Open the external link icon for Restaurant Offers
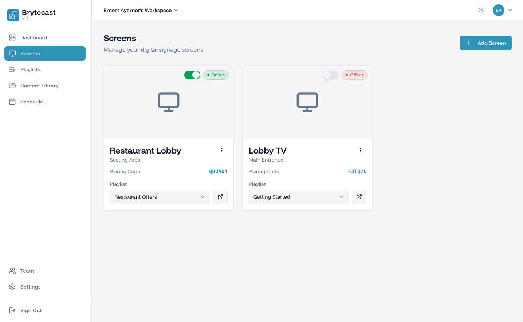Image resolution: width=523 pixels, height=322 pixels. pos(220,196)
